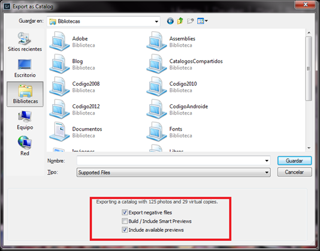This screenshot has height=251, width=320.
Task: Select the CatalogosCompartidos library icon
Action: (x=156, y=63)
